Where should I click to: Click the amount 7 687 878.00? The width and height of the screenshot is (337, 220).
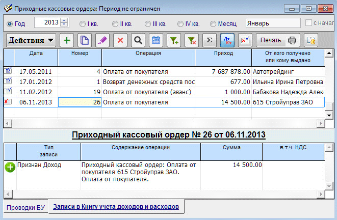[x=223, y=71]
